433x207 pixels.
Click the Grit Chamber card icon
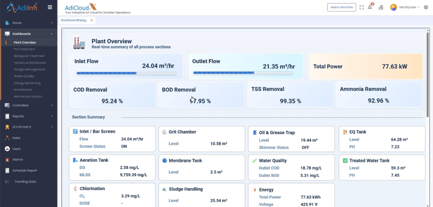[x=164, y=132]
